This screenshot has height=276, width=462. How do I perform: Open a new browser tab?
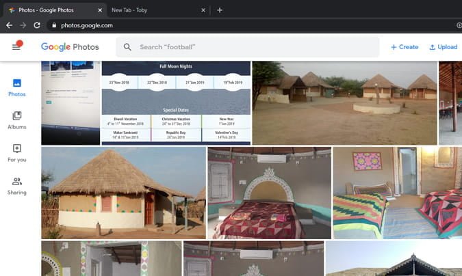(x=219, y=10)
